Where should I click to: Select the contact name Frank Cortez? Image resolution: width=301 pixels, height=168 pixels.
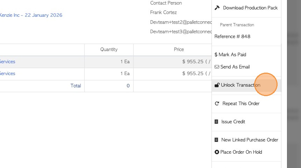coord(163,12)
